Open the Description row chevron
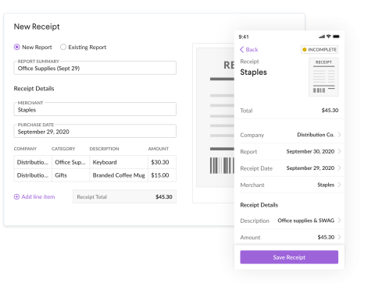 click(339, 221)
